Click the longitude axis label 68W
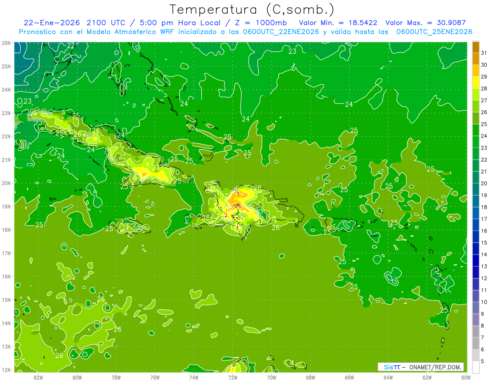495x383 pixels. point(310,377)
